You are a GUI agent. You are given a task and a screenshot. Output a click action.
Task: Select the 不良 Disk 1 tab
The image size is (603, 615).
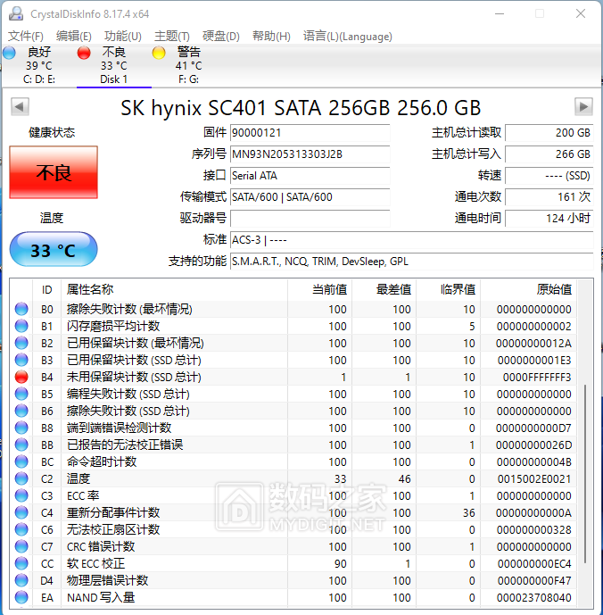[x=113, y=65]
